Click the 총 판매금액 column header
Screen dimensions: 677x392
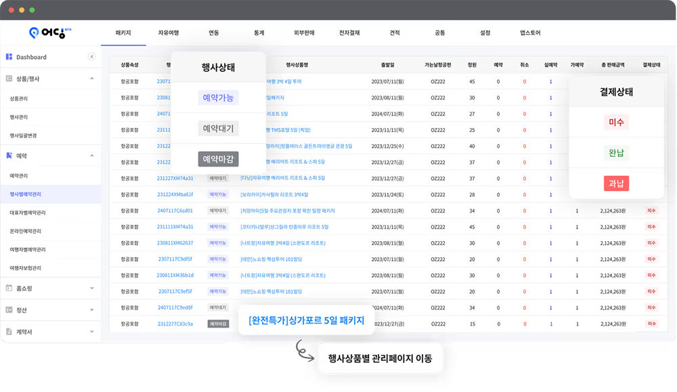[612, 65]
